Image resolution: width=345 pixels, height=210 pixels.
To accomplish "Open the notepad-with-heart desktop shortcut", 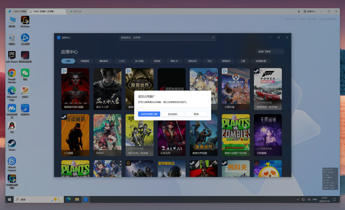I will (25, 92).
